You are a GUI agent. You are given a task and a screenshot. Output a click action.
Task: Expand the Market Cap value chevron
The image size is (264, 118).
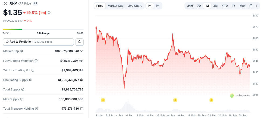click(82, 51)
